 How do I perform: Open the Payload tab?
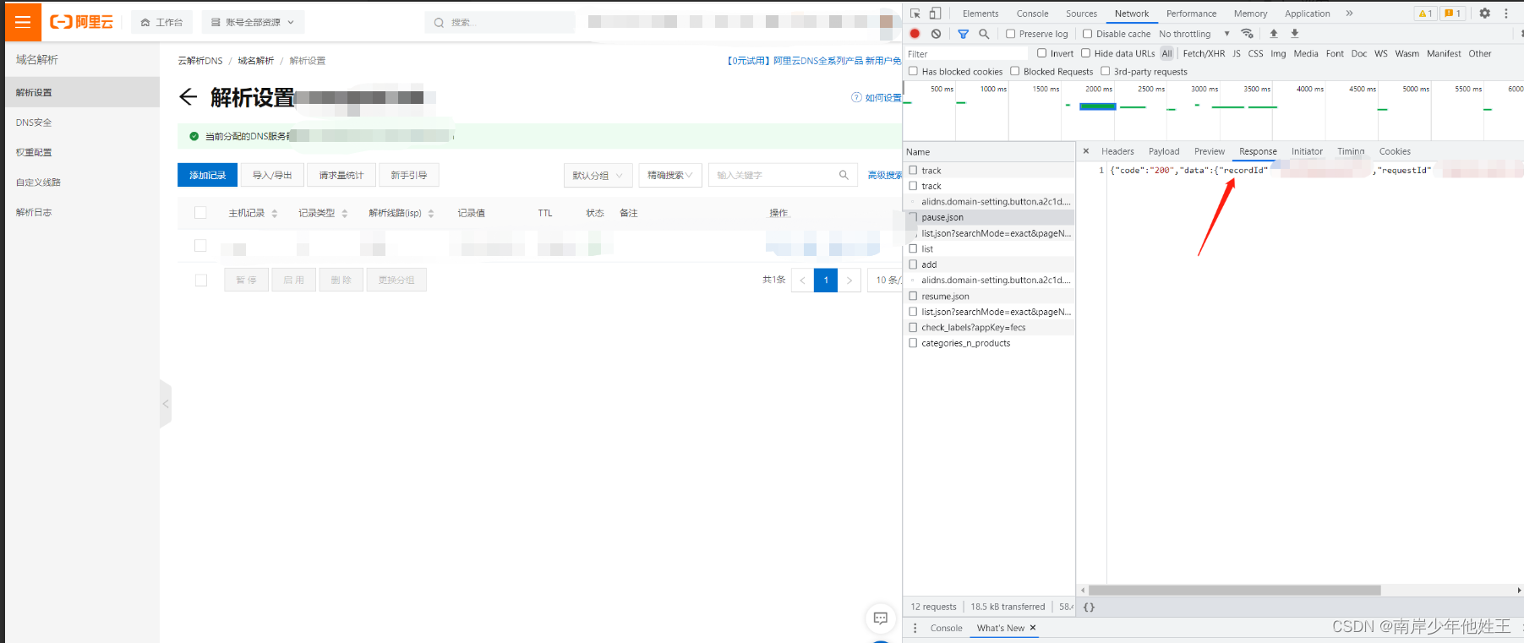click(x=1164, y=151)
